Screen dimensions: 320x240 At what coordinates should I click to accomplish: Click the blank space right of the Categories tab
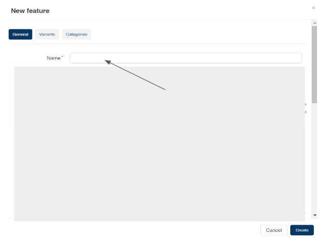(192, 35)
